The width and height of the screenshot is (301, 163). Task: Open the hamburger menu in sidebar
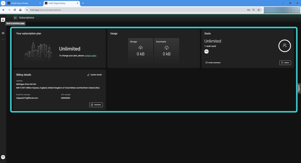point(3,33)
